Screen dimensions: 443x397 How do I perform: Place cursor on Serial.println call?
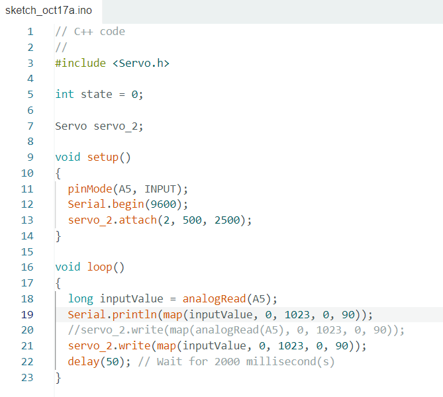112,314
